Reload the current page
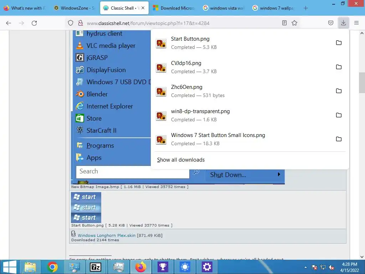The image size is (365, 274). [x=34, y=23]
